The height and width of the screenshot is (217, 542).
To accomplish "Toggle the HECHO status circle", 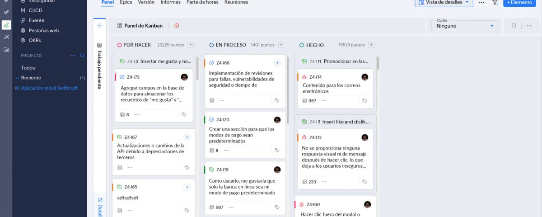I will point(301,45).
